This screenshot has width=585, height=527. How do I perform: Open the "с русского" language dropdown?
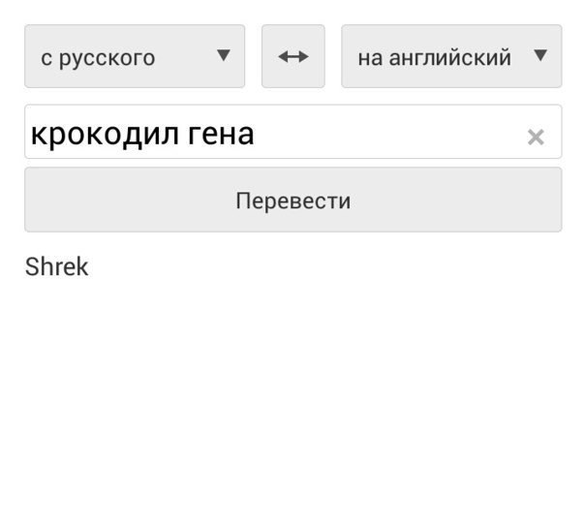click(135, 57)
